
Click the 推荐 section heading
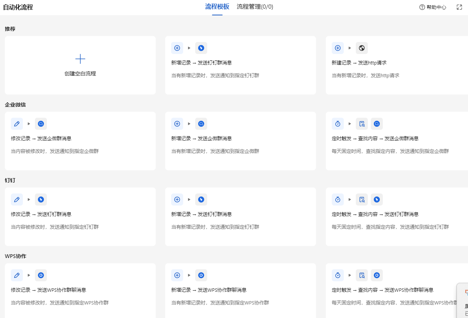10,29
